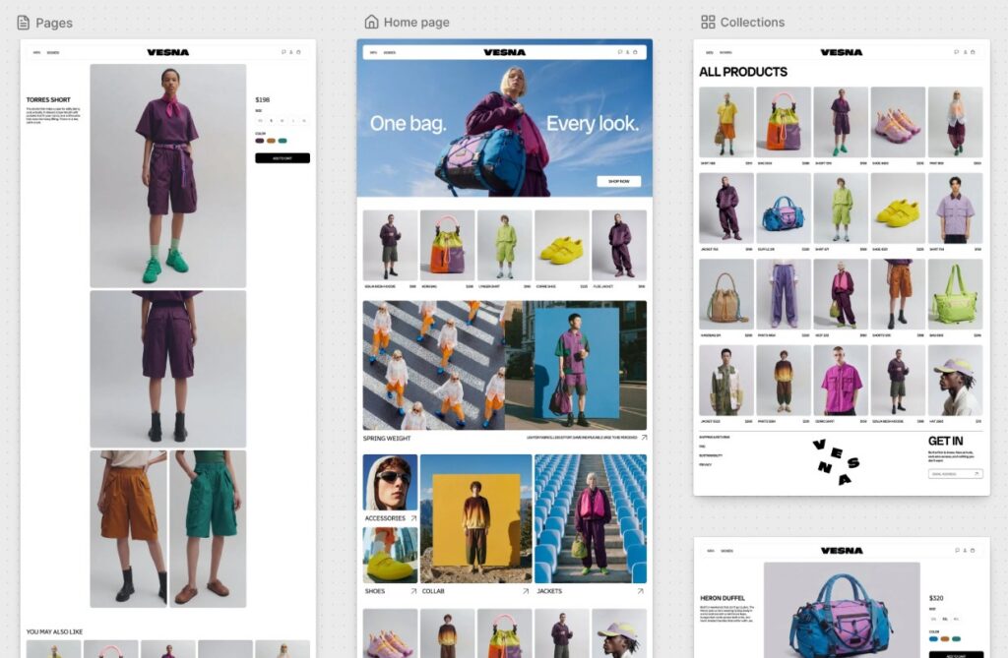
Task: Click the email address input field
Action: (955, 473)
